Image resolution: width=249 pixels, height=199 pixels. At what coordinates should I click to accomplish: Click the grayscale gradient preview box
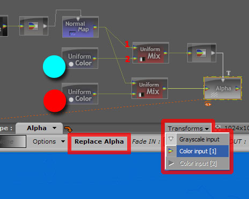pyautogui.click(x=13, y=141)
